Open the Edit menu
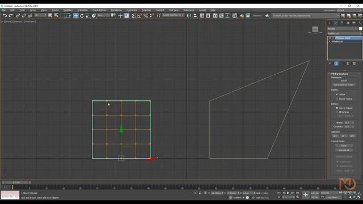363x204 pixels. click(12, 10)
